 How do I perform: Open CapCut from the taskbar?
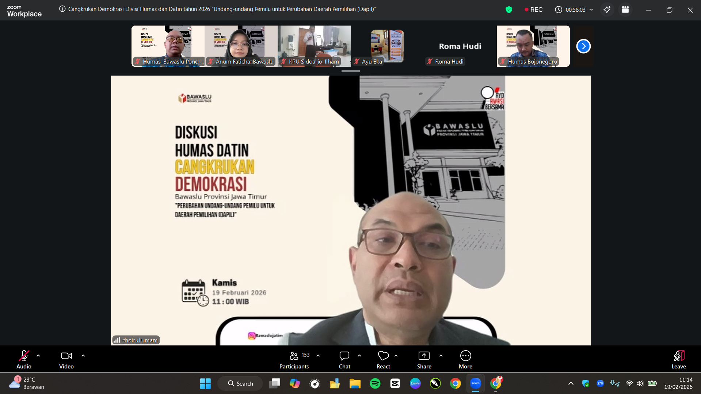click(x=395, y=383)
